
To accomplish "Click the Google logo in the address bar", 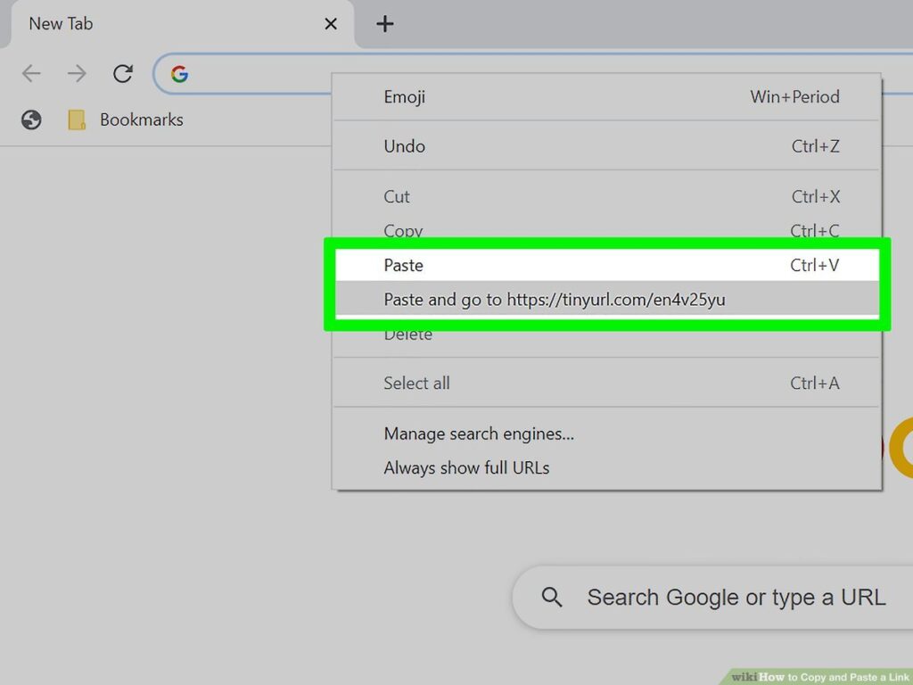I will pos(178,74).
